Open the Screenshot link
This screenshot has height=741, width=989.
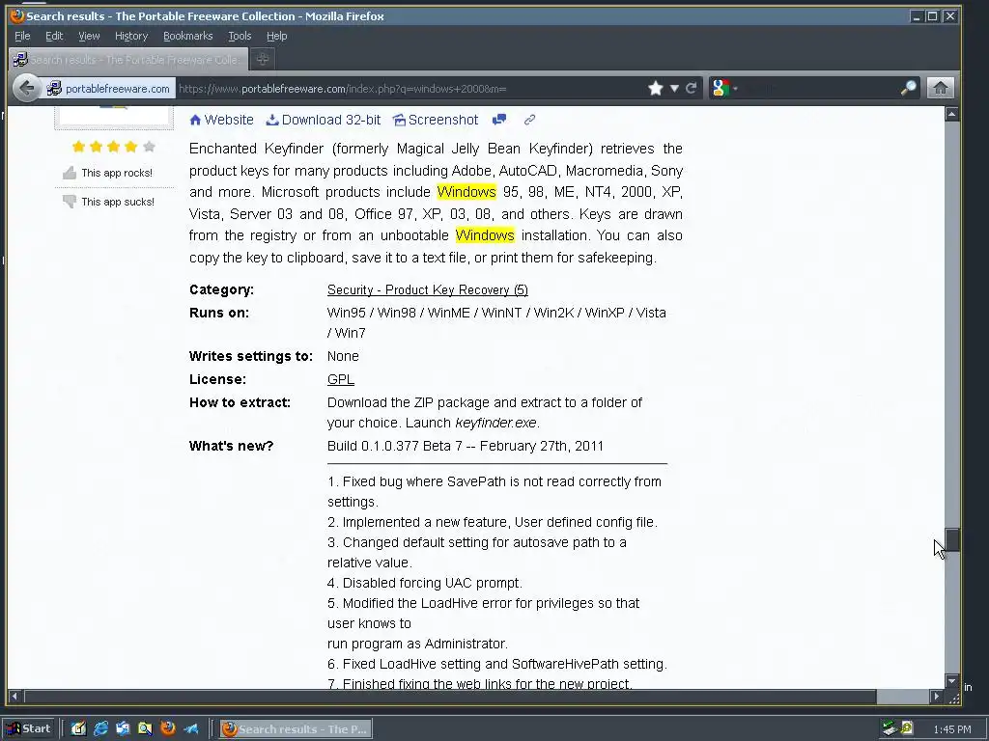click(x=436, y=120)
